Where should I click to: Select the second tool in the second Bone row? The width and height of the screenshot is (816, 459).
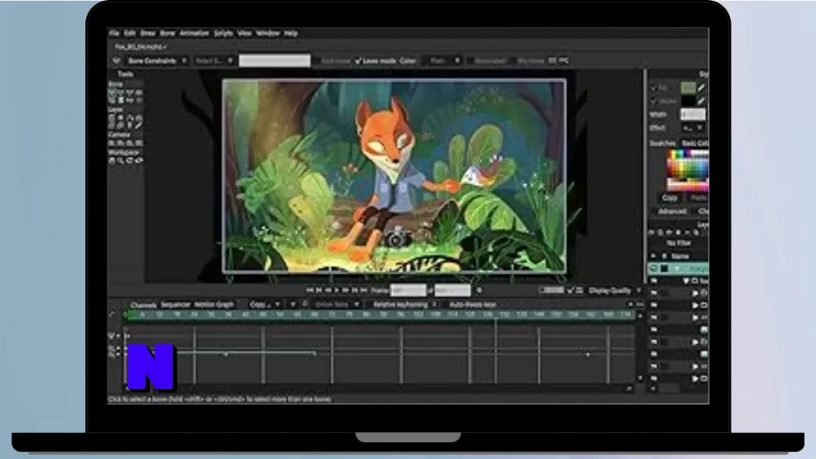[121, 100]
